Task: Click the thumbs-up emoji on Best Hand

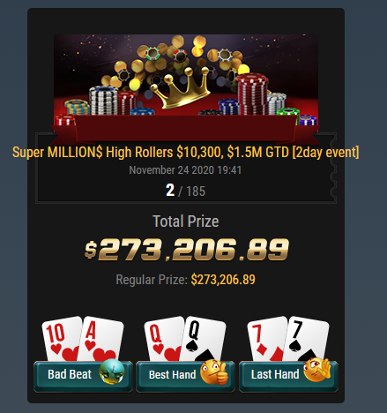Action: pos(214,372)
